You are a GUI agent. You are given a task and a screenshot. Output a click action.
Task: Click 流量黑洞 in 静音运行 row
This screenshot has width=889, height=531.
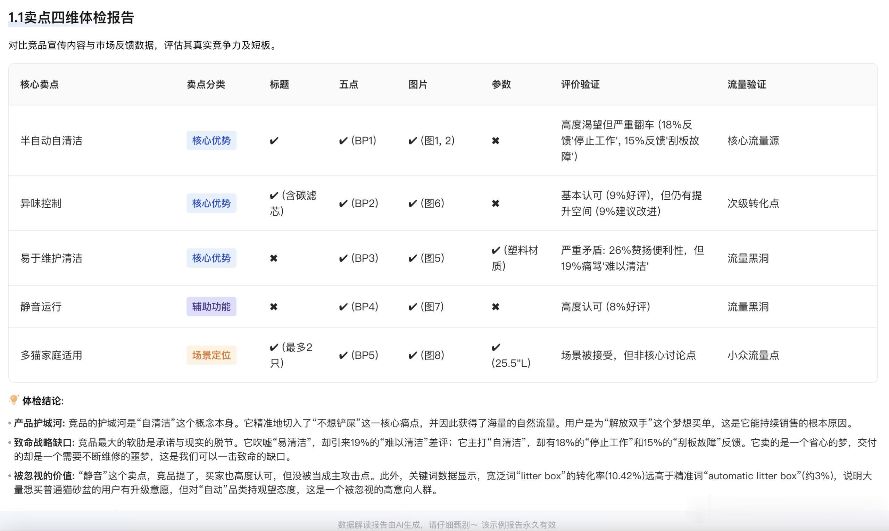[x=748, y=307]
